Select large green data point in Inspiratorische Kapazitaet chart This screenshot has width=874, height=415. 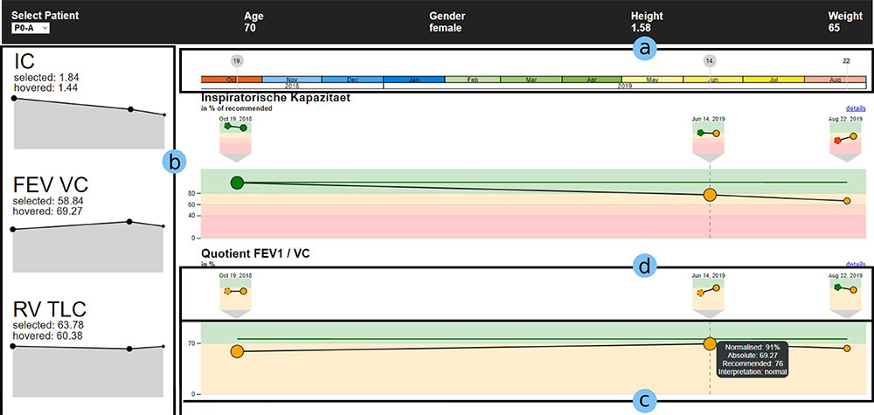[238, 182]
